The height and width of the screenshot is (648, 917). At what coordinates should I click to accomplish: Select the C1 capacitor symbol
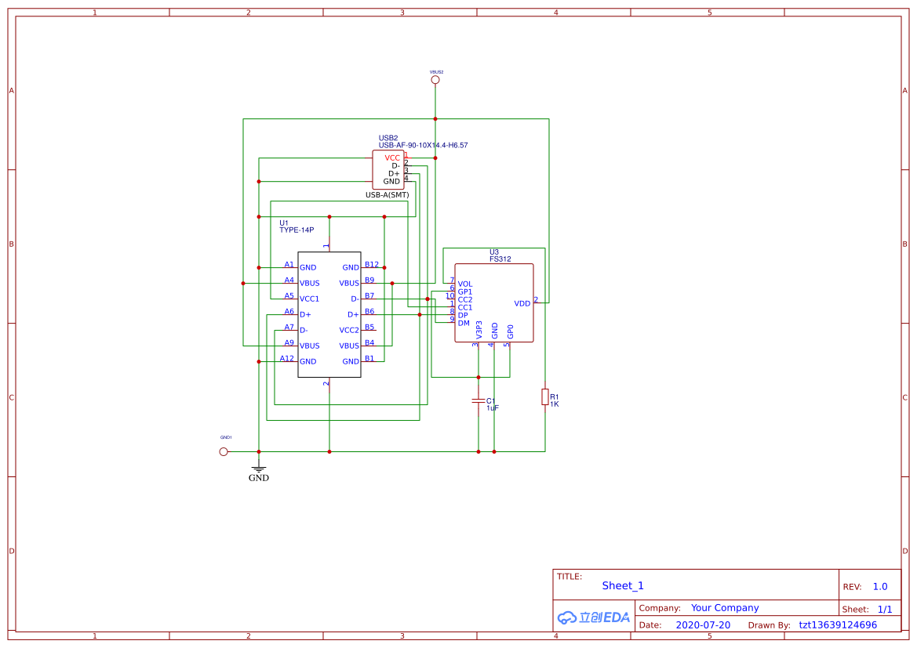[479, 401]
